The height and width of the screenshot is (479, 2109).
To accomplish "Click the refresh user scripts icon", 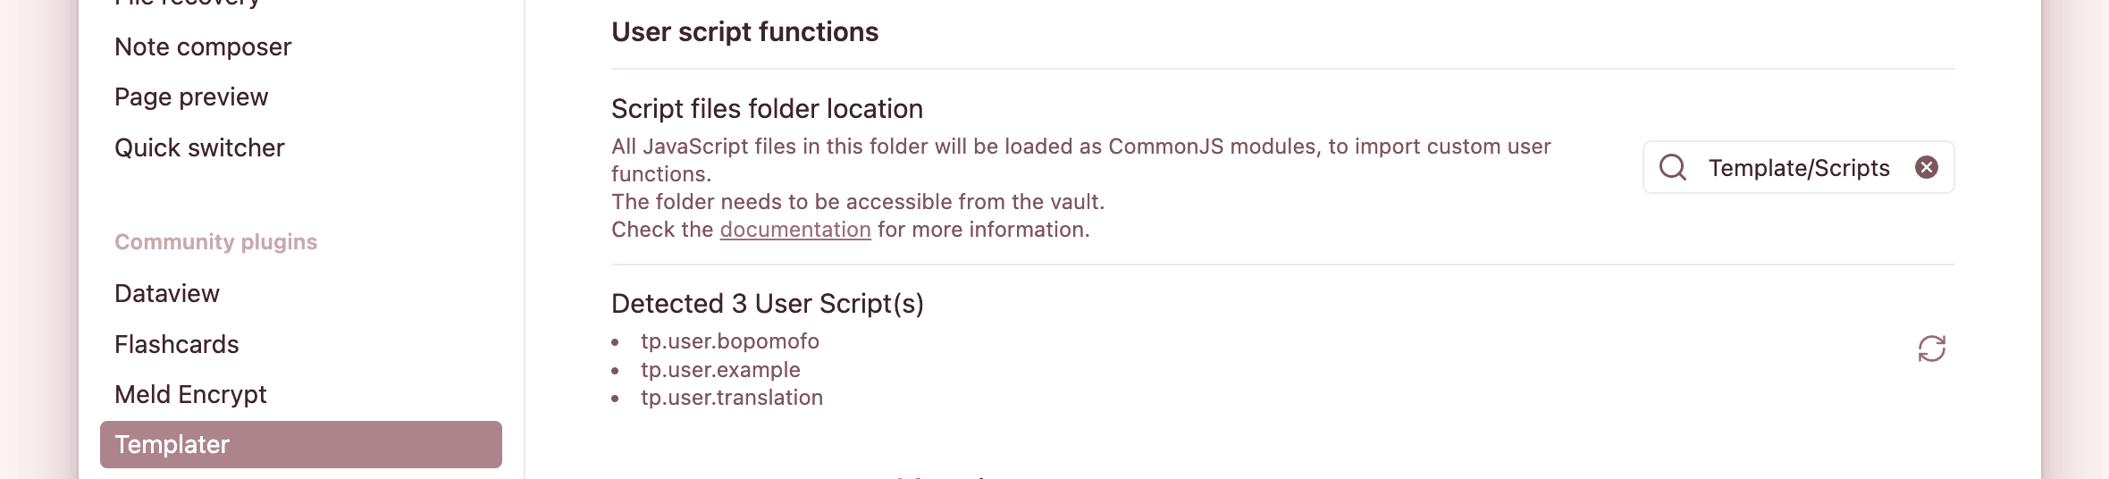I will (1931, 349).
